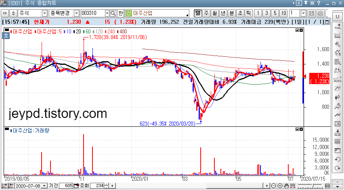Click the 가격 price chart icon in sidebar
This screenshot has width=344, height=190.
coord(338,53)
